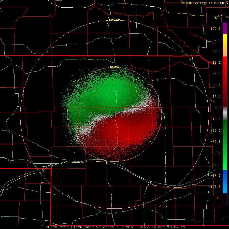
Task: Select the -94.2 legend value
Action: (216, 176)
